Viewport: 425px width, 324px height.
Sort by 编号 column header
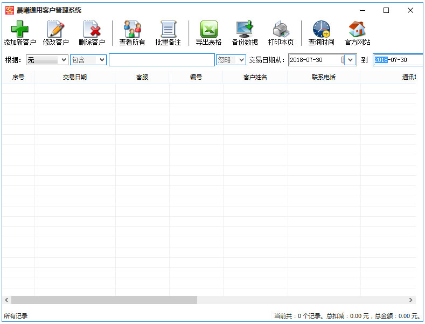(196, 77)
